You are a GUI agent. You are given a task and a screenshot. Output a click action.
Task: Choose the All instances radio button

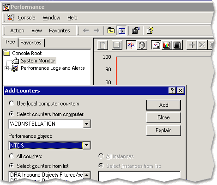[x=101, y=156]
